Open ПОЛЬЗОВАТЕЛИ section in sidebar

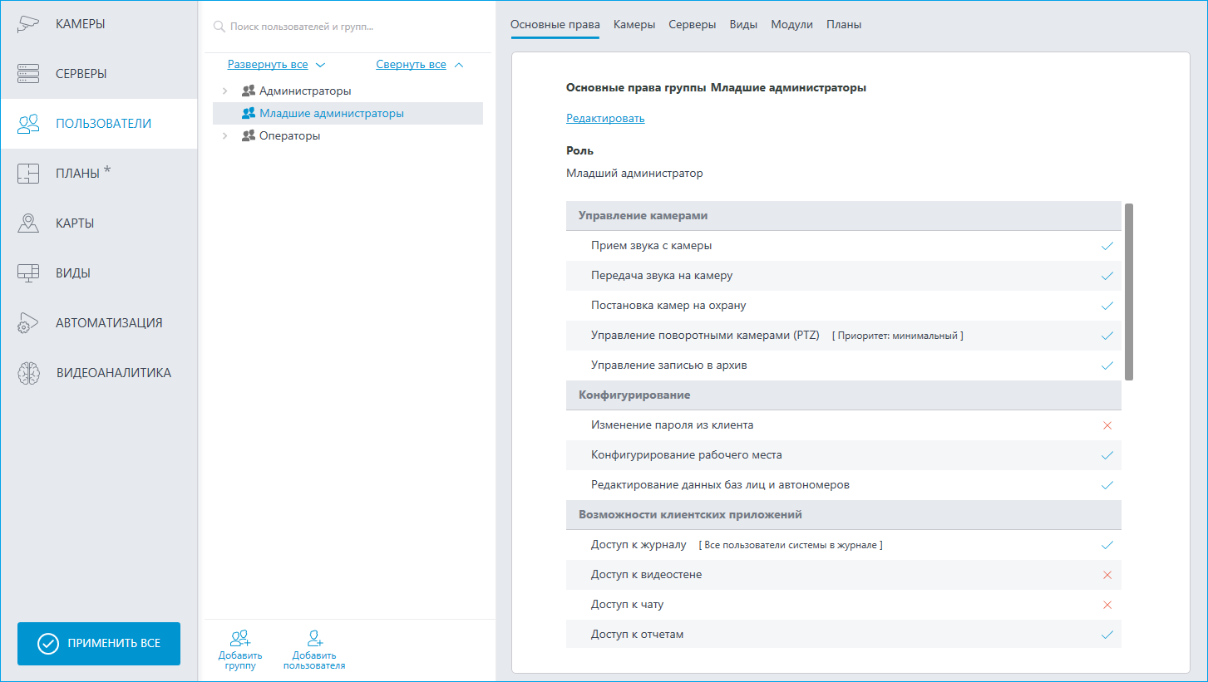[99, 124]
